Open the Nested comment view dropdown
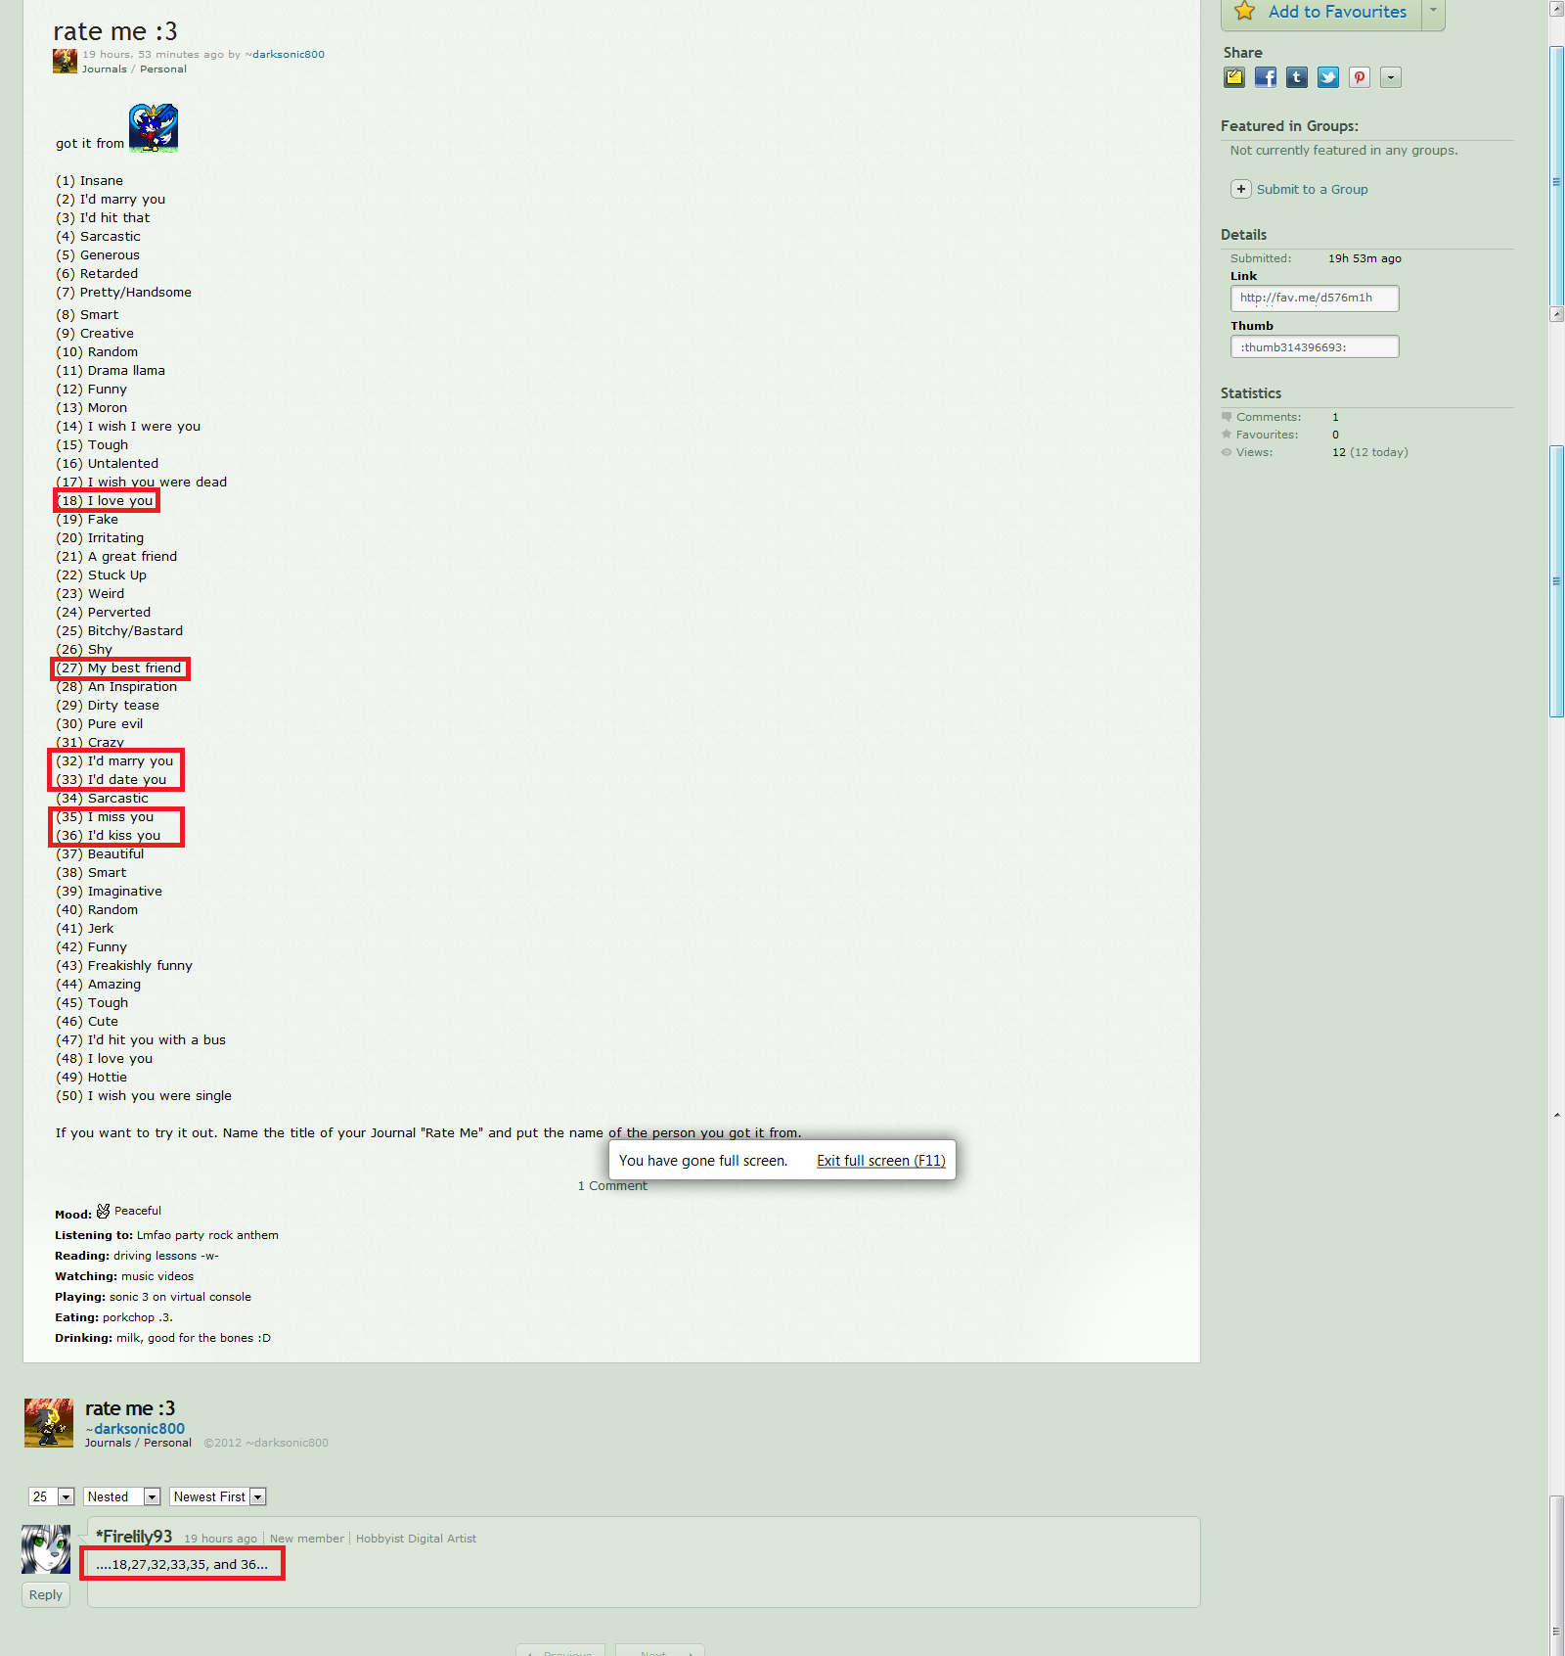 coord(122,1496)
